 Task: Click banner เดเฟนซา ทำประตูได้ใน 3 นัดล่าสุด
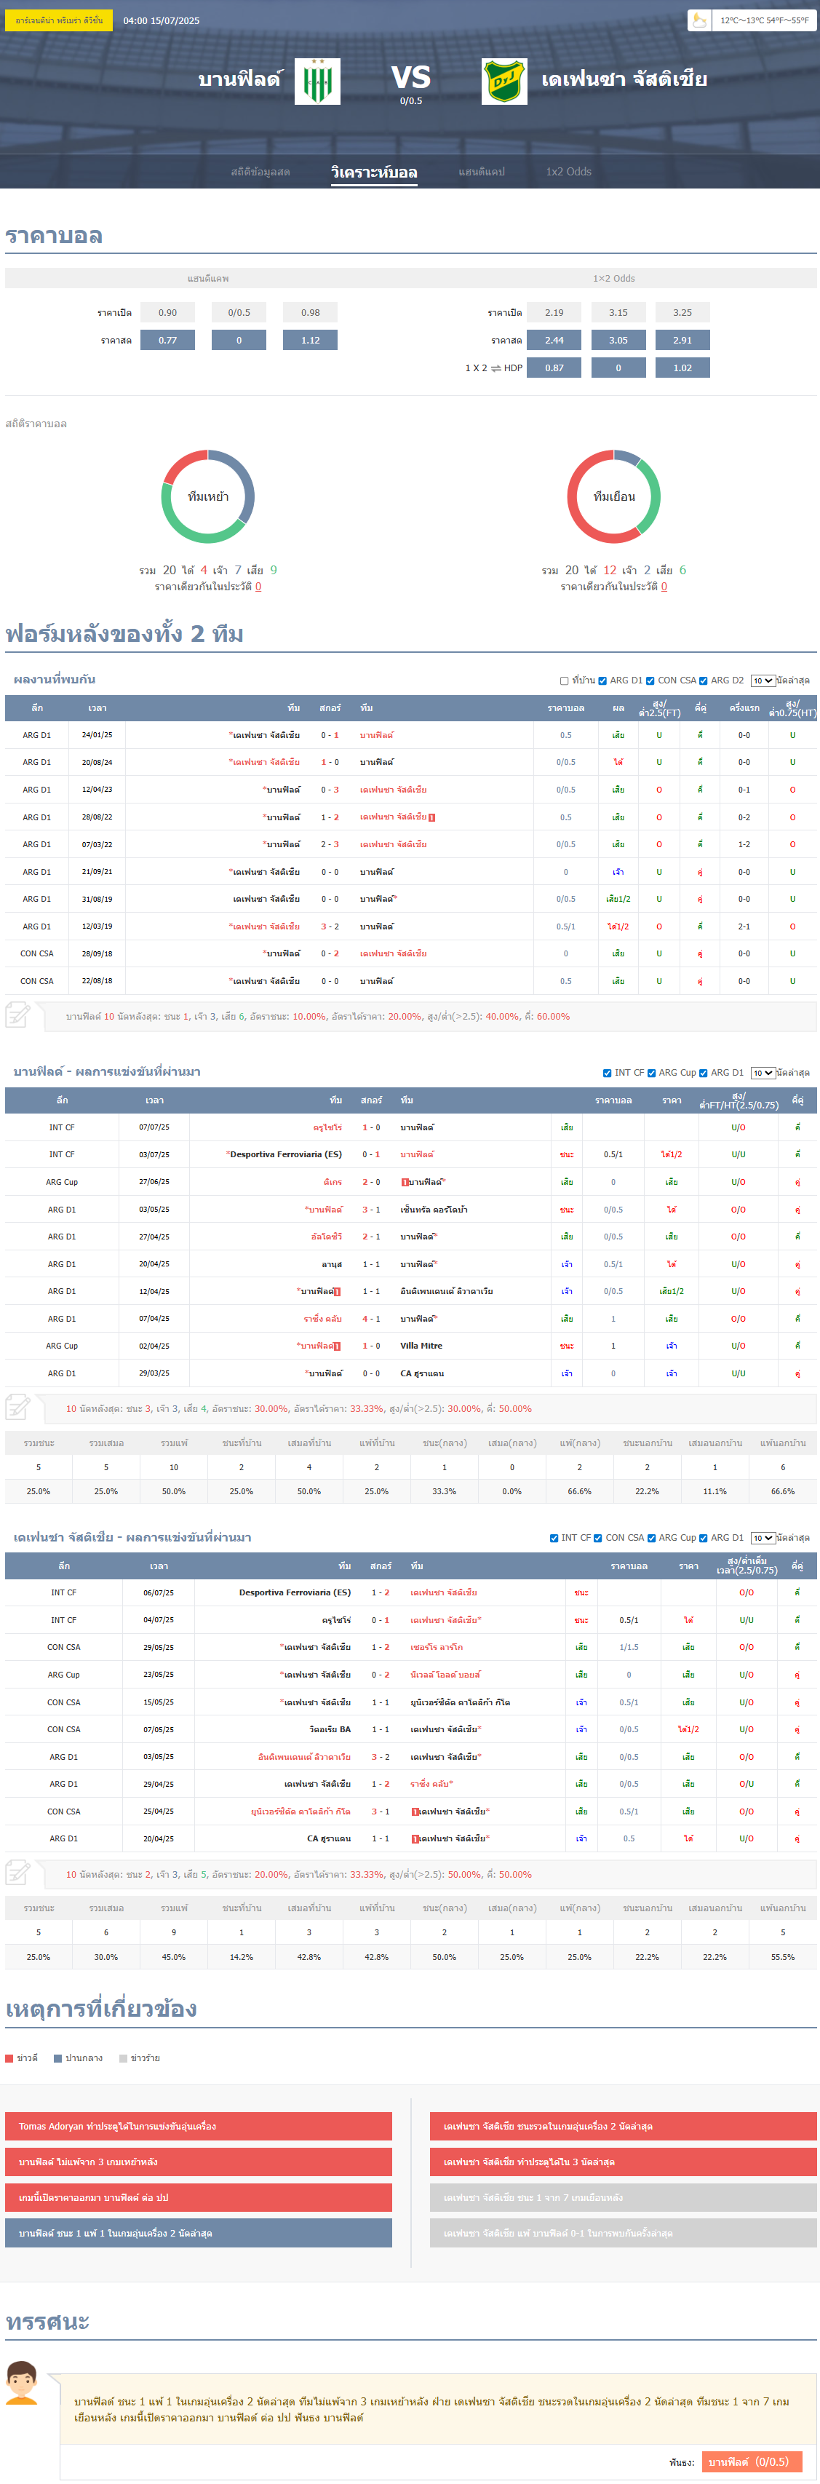(x=623, y=2162)
